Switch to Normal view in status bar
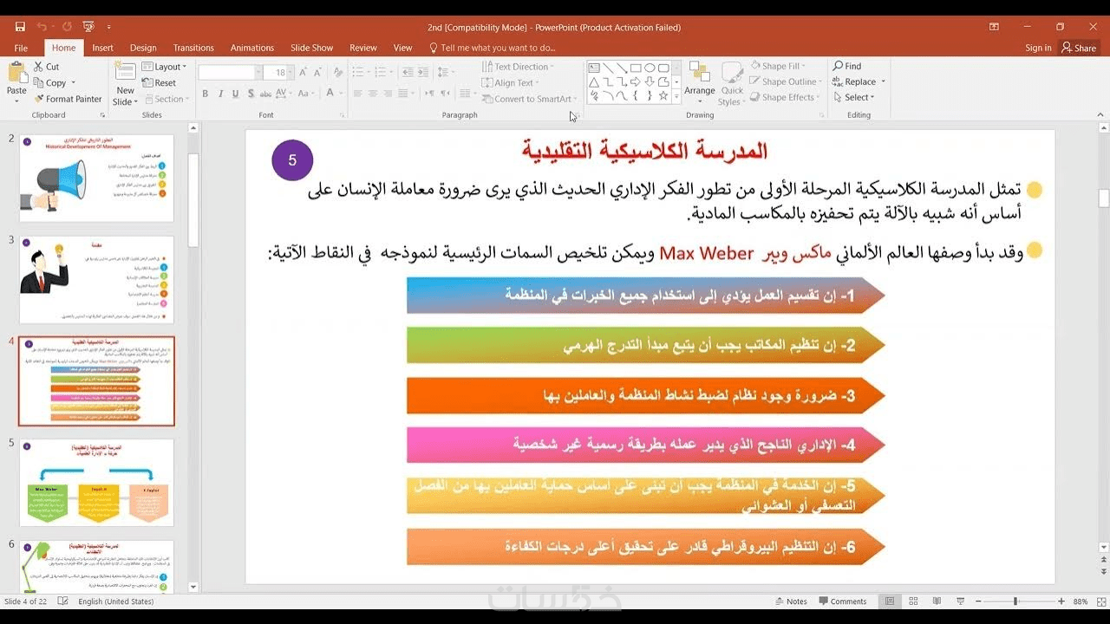This screenshot has width=1110, height=624. pos(889,601)
